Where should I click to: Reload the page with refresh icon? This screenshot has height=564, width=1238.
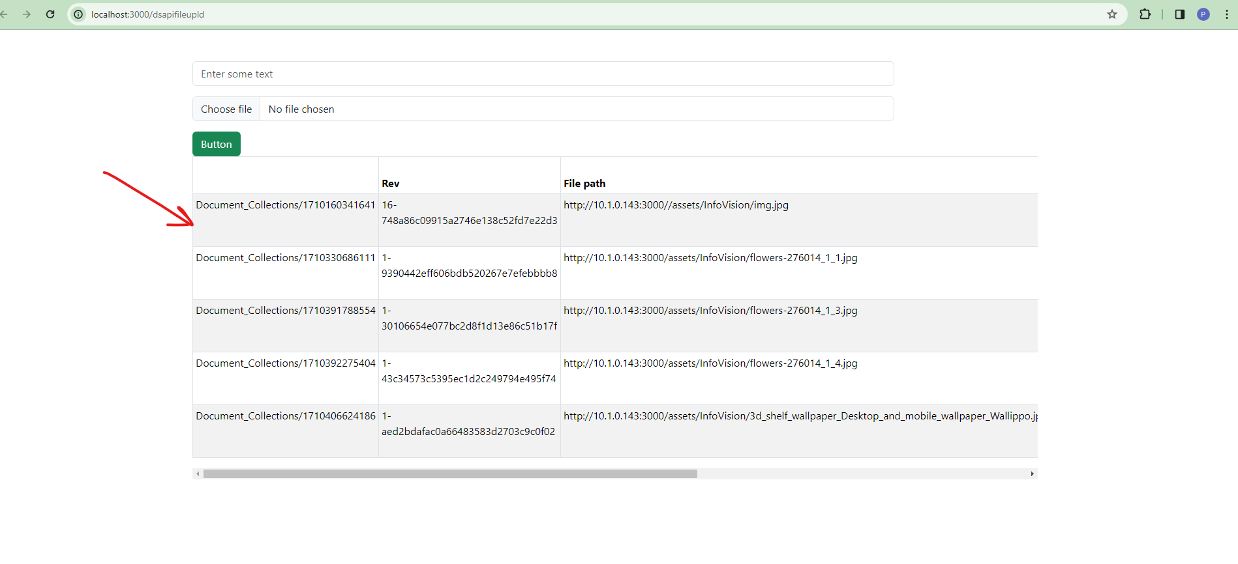50,14
